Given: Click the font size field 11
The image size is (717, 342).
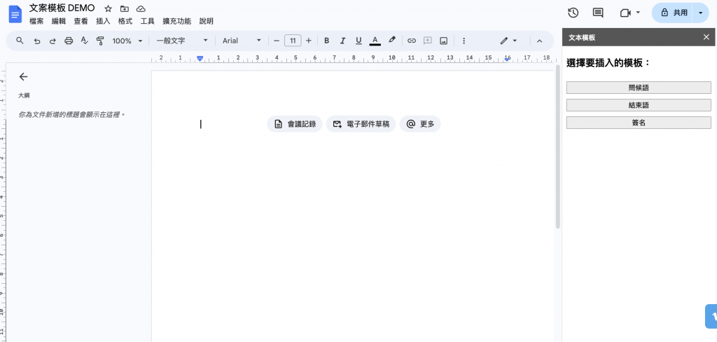Looking at the screenshot, I should pos(293,41).
